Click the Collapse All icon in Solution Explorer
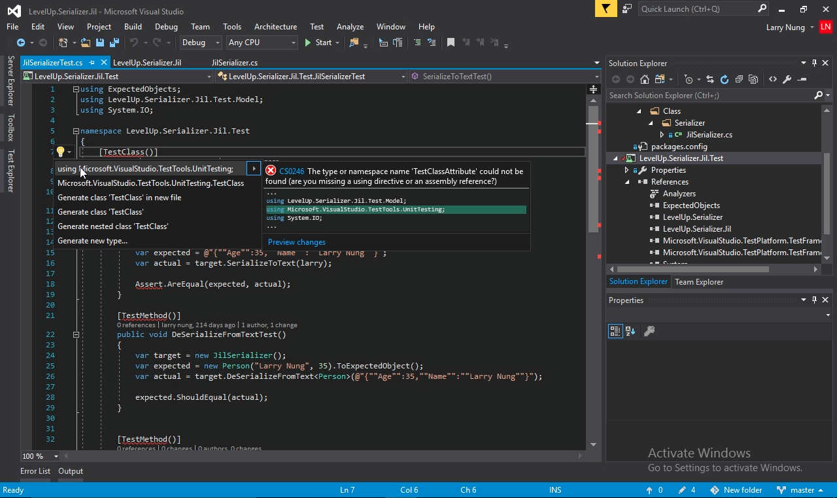The width and height of the screenshot is (837, 498). point(739,79)
